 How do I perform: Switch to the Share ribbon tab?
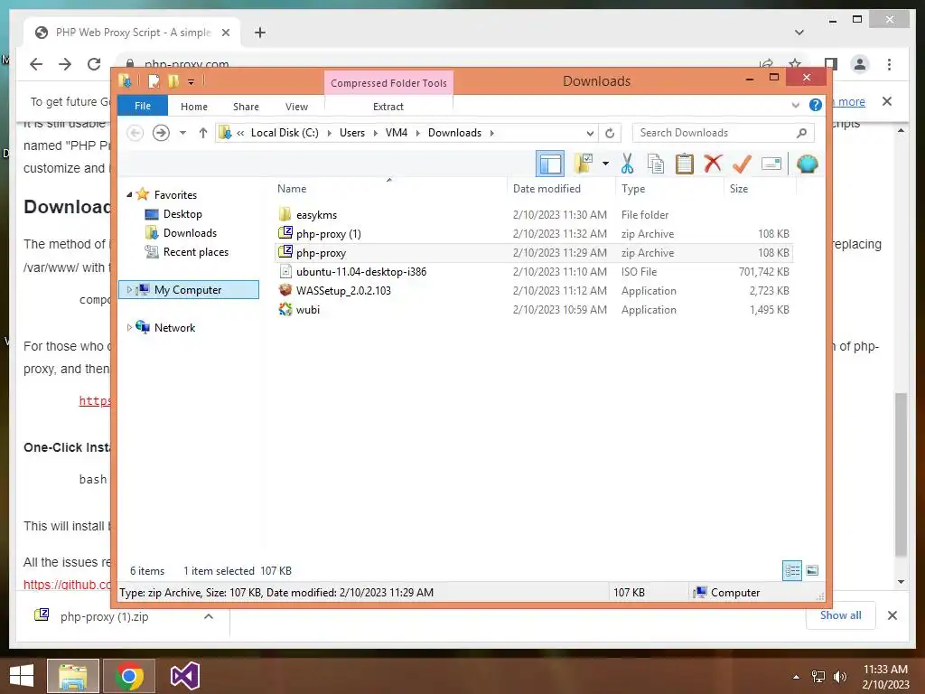click(x=246, y=107)
